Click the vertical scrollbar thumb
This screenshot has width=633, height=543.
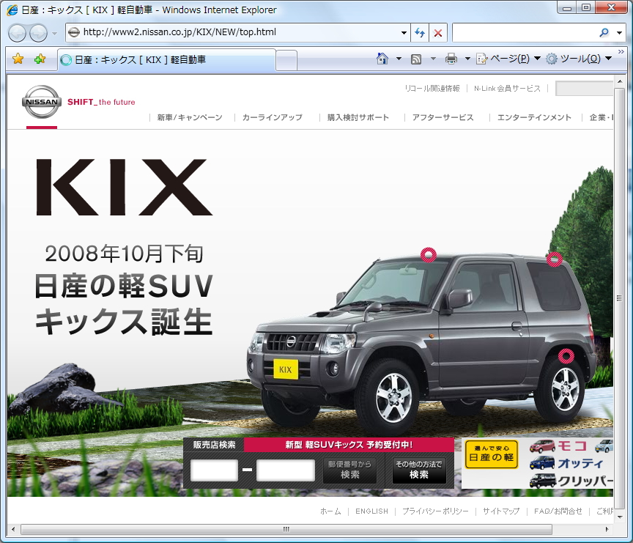tap(620, 298)
